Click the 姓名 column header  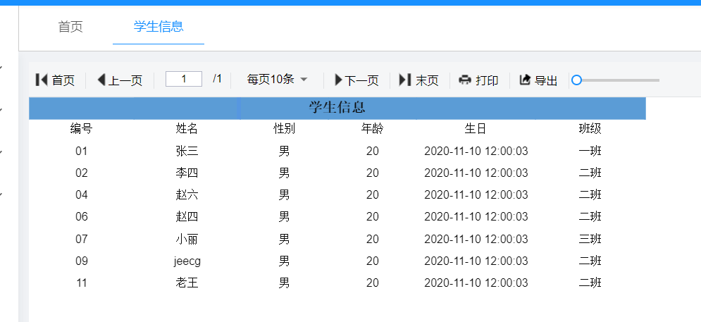pyautogui.click(x=187, y=129)
